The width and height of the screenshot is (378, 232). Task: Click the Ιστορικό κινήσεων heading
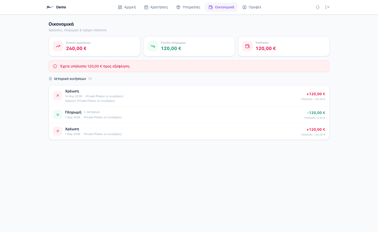70,79
